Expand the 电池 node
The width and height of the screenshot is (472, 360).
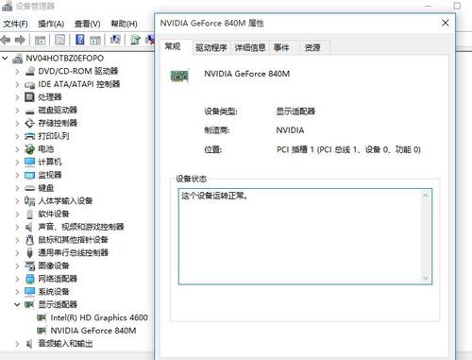pyautogui.click(x=18, y=149)
